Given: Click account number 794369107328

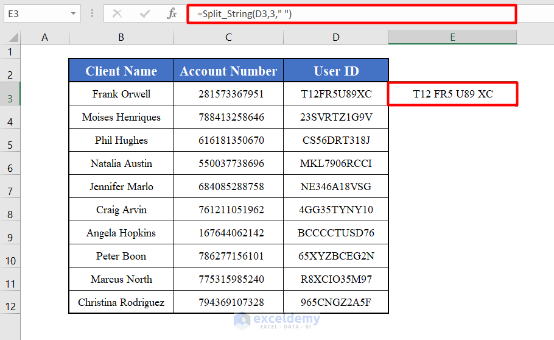Looking at the screenshot, I should pos(228,303).
